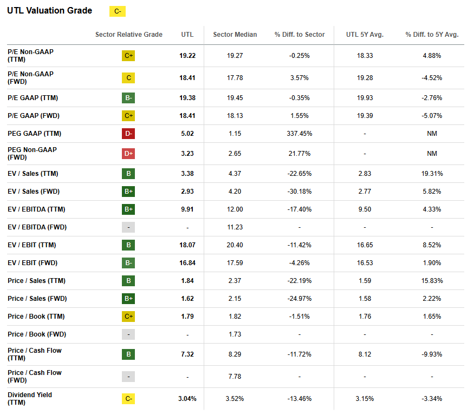Select the Sector Relative Grade column header
Screen dimensions: 474x415
(x=128, y=34)
